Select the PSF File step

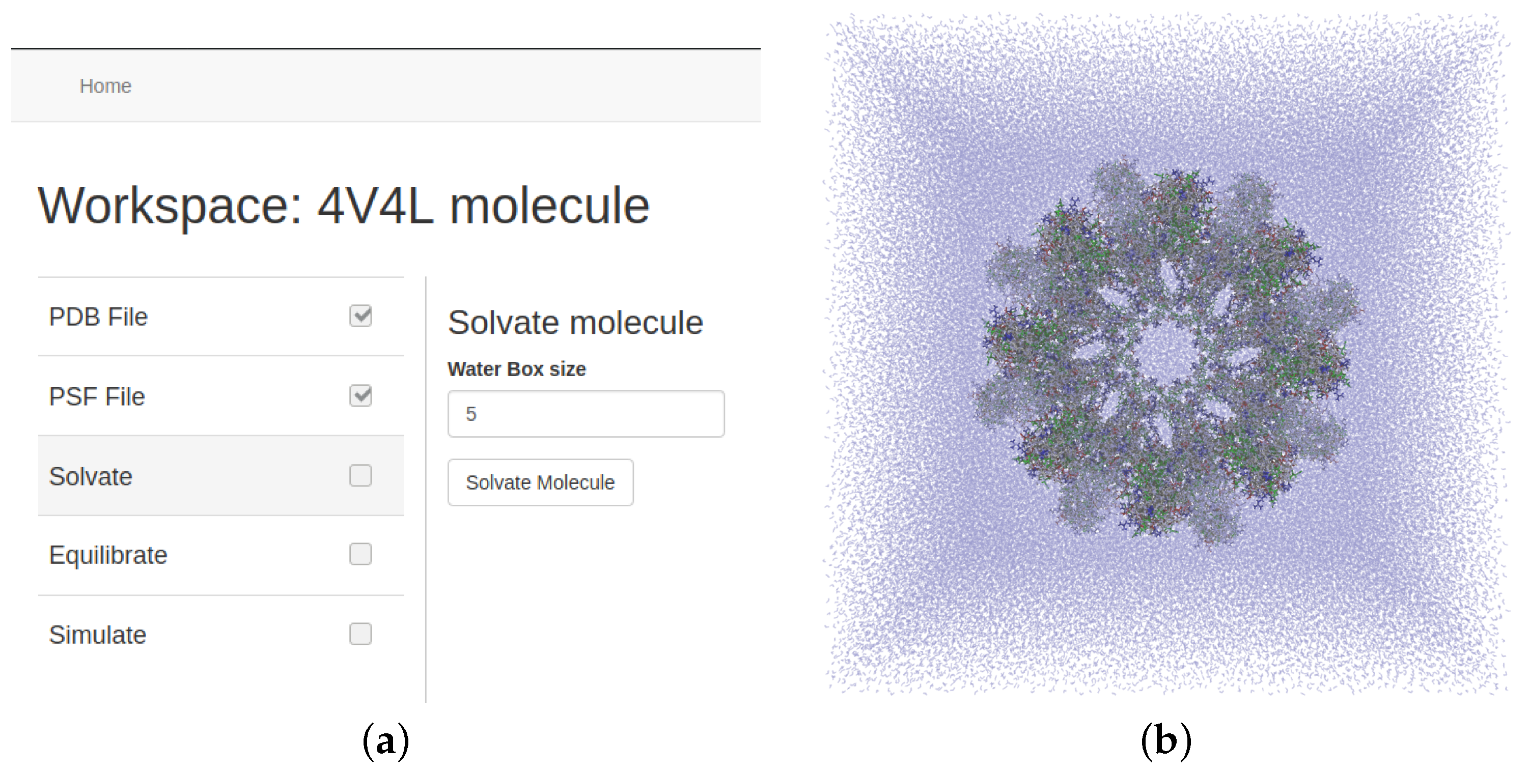(x=97, y=396)
